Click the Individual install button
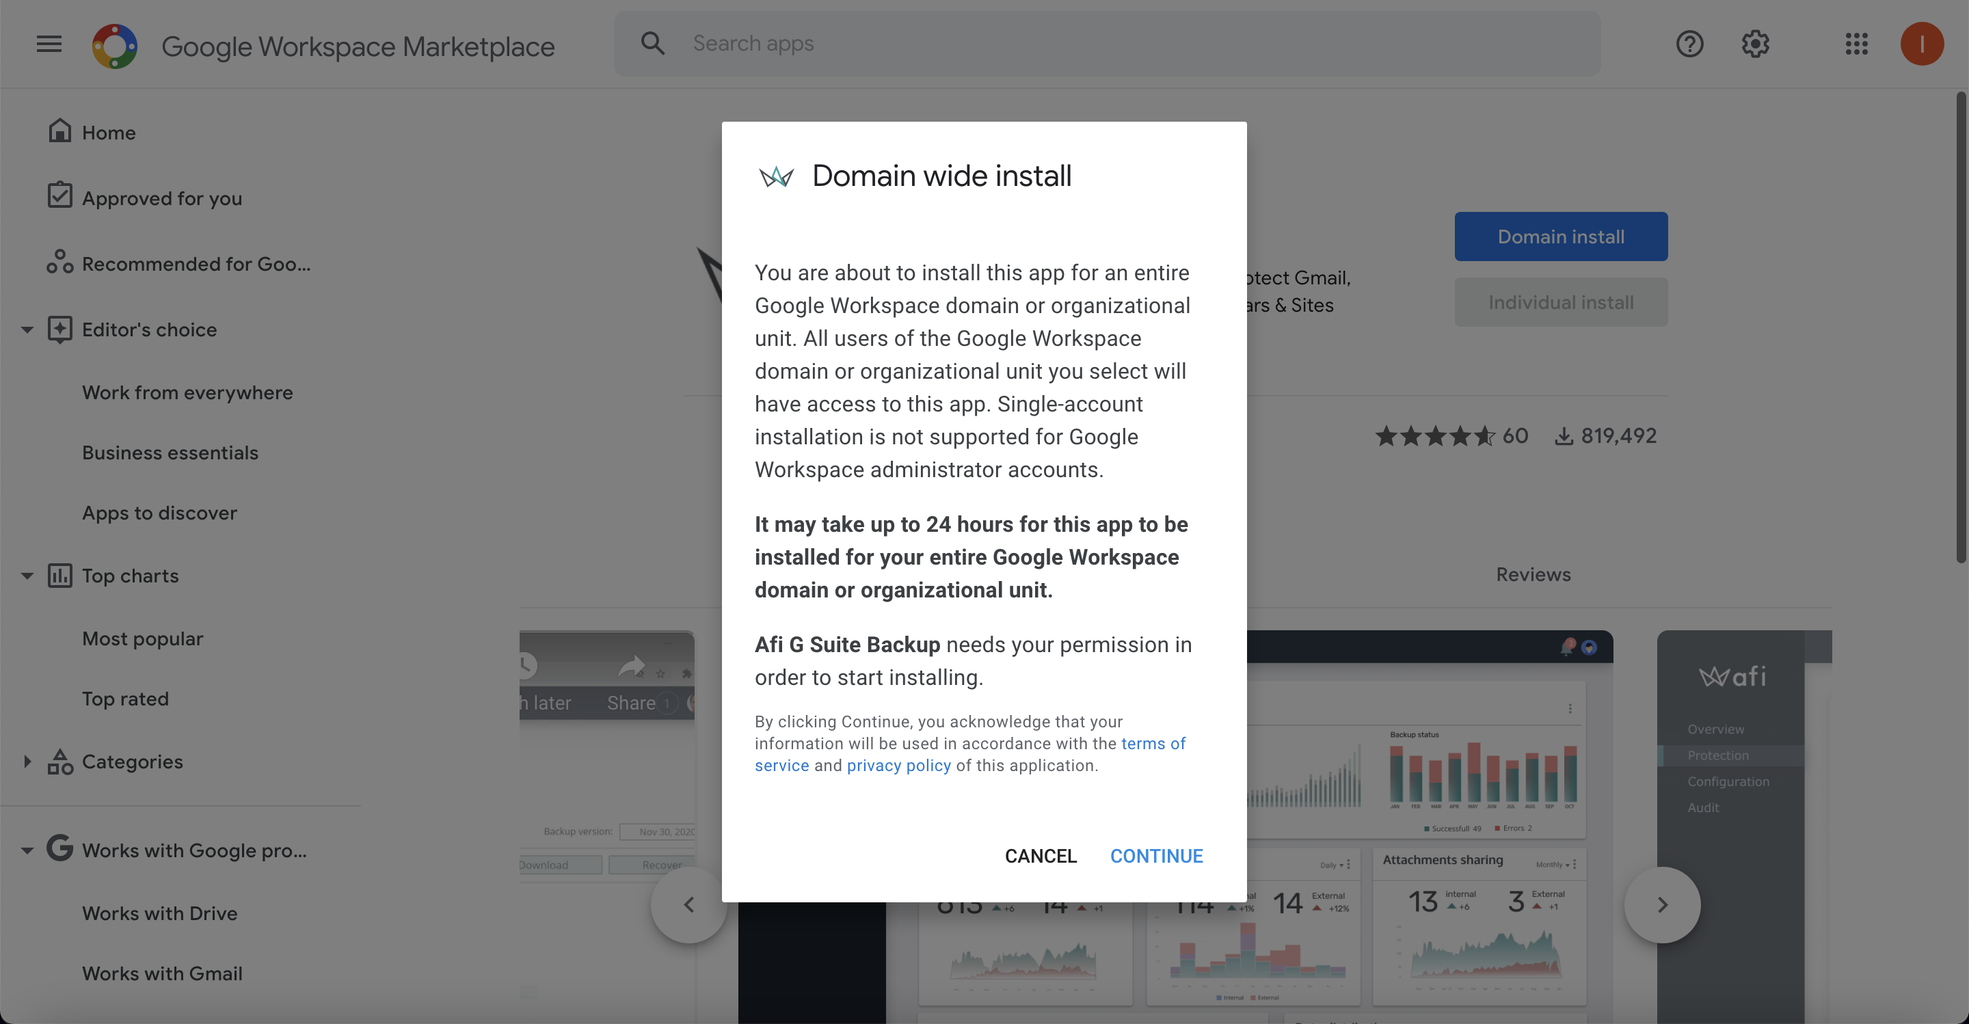Viewport: 1969px width, 1024px height. pos(1560,302)
